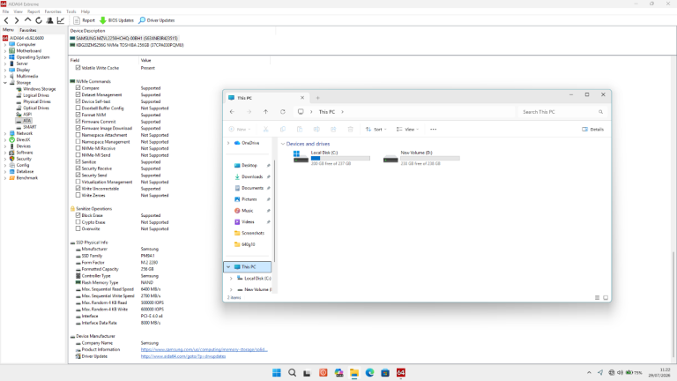Switch to Favorites tab in sidebar
Image resolution: width=677 pixels, height=381 pixels.
coord(28,30)
